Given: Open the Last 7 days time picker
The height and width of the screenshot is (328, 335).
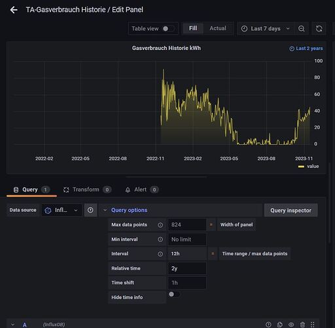Looking at the screenshot, I should (266, 28).
